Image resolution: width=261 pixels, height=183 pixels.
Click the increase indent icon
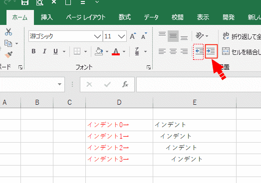[211, 51]
